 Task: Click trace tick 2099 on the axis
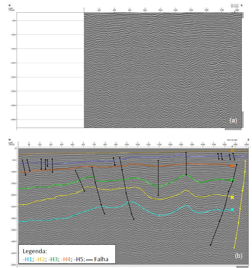246,145
